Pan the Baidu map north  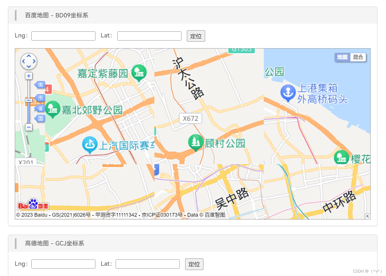tap(29, 56)
